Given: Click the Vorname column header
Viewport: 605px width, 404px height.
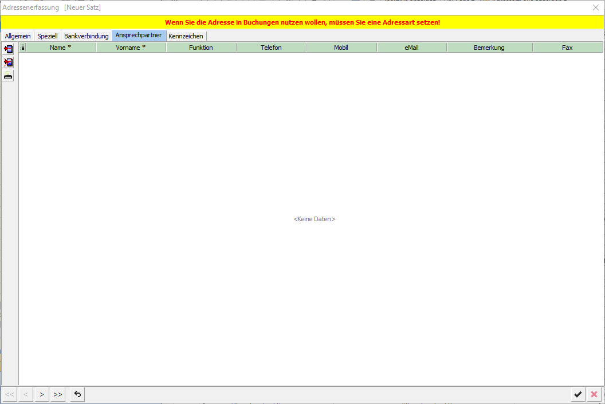Looking at the screenshot, I should [x=131, y=48].
